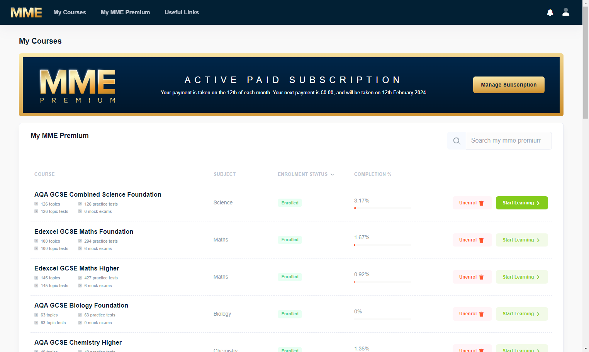This screenshot has width=589, height=352.
Task: Open My Courses navigation item
Action: [70, 12]
